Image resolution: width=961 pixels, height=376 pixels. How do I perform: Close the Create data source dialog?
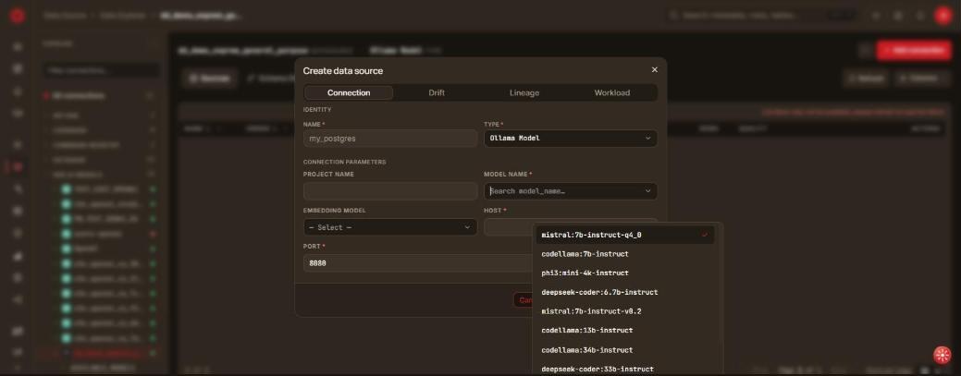tap(654, 70)
